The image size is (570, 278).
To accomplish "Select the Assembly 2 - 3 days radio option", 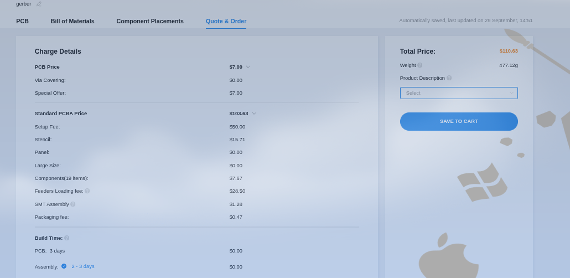I will coord(64,266).
